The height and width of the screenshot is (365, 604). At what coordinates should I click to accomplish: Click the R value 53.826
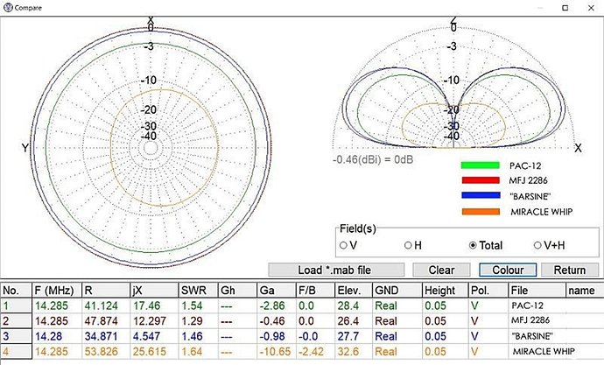pyautogui.click(x=101, y=352)
